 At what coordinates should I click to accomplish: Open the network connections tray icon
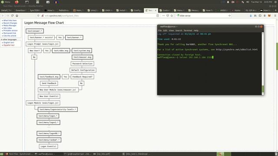pyautogui.click(x=243, y=2)
